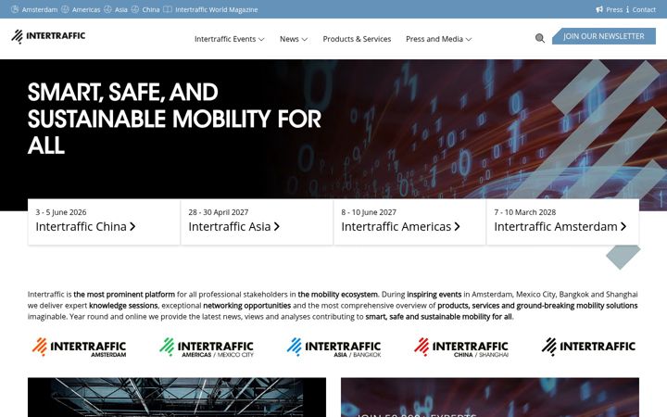Click the globe icon beside Asia
The width and height of the screenshot is (667, 417).
click(x=108, y=9)
